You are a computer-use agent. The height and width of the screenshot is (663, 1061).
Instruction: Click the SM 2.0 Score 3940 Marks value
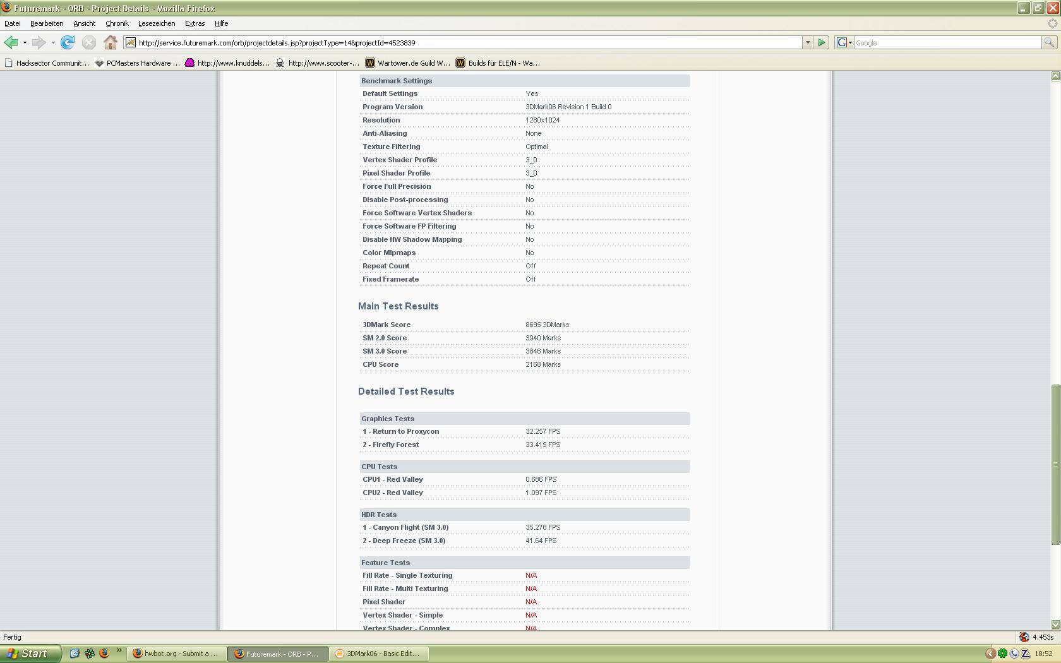[543, 338]
